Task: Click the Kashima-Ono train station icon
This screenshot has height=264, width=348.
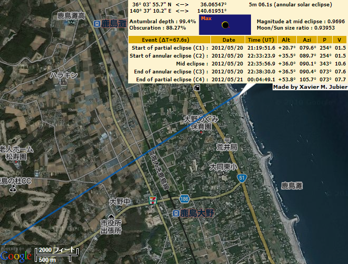Action: click(x=176, y=213)
